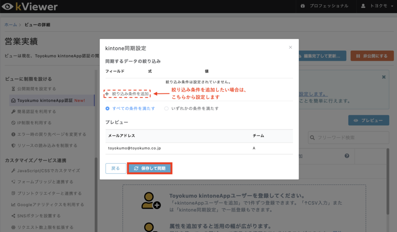Go to ホーム breadcrumb link
The image size is (397, 232).
pyautogui.click(x=11, y=25)
